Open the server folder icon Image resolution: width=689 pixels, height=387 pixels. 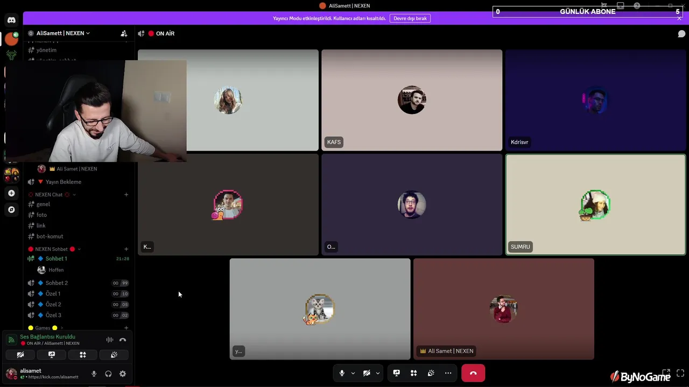(x=11, y=175)
